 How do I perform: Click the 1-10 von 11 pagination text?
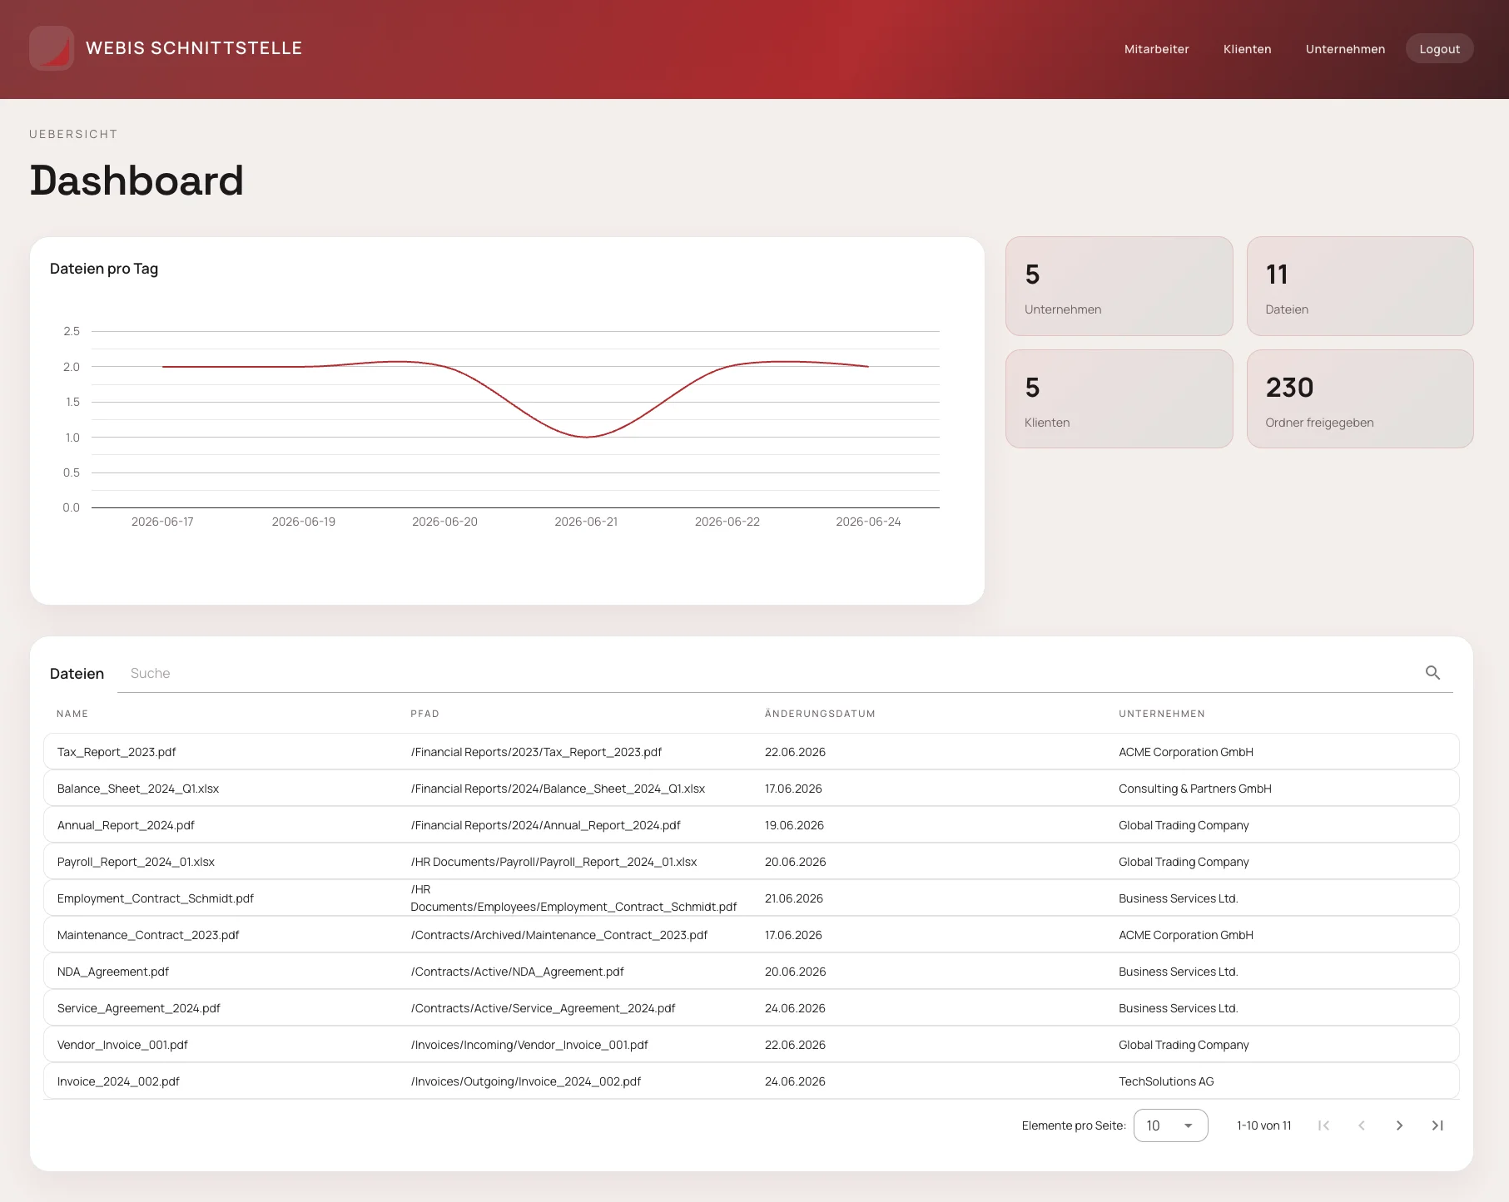(1263, 1125)
